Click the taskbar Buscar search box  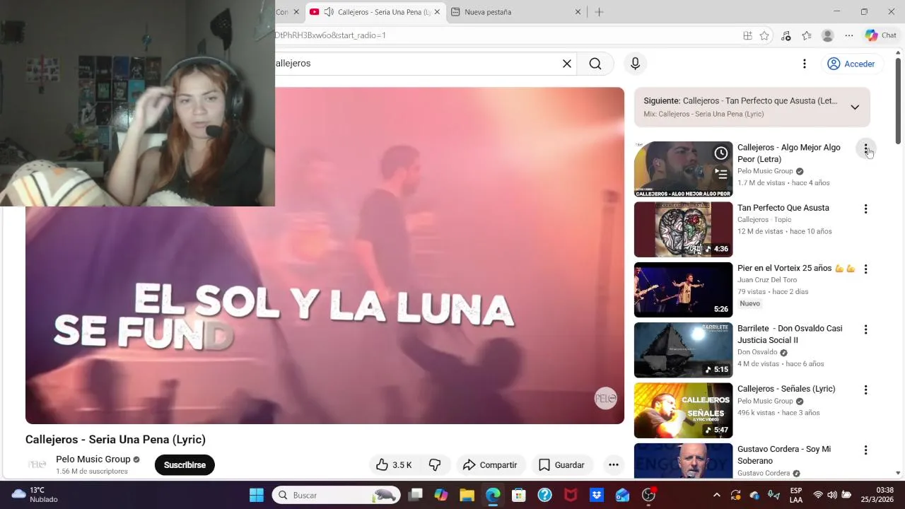tap(336, 495)
